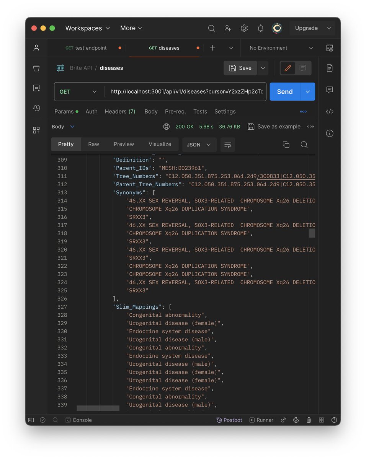This screenshot has height=459, width=366.
Task: Switch to edit mode with pencil icon
Action: (288, 68)
